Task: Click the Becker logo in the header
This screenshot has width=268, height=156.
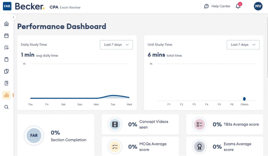Action: pos(30,7)
